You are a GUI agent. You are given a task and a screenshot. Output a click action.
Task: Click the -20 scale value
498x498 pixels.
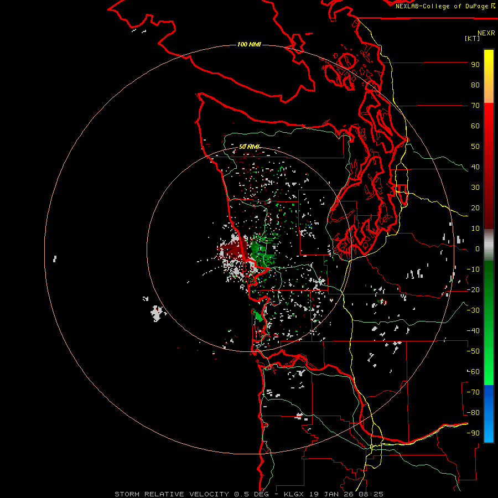click(473, 290)
